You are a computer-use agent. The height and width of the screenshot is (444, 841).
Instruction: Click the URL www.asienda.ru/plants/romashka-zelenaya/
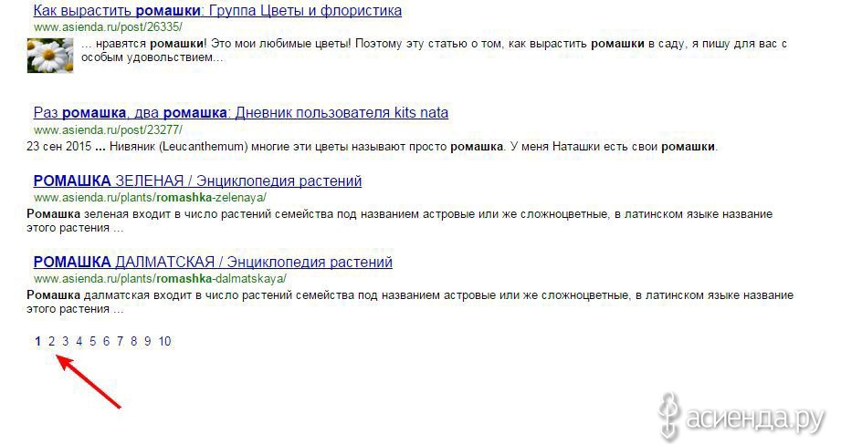point(150,198)
